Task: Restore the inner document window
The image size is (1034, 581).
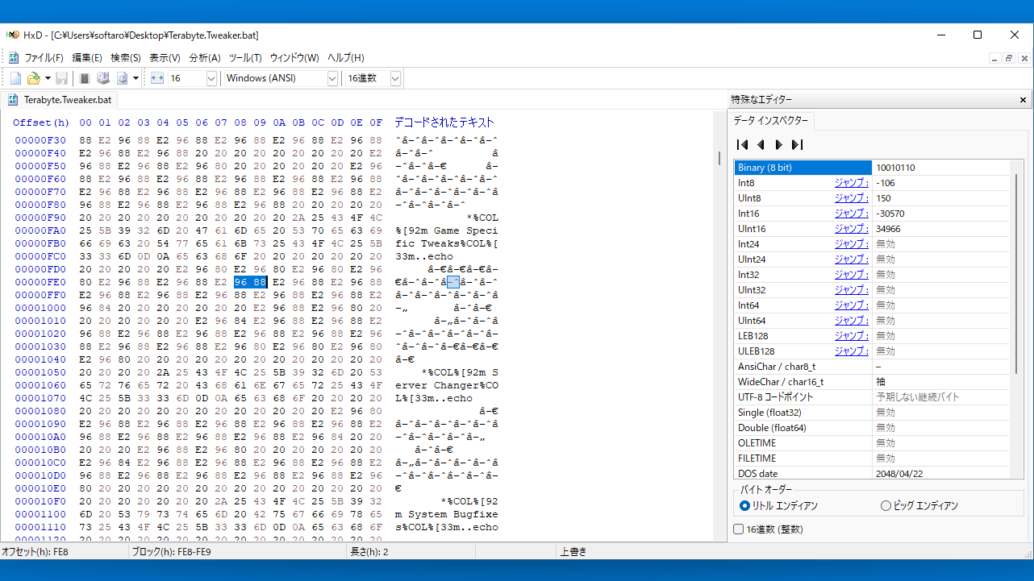Action: pos(1009,58)
